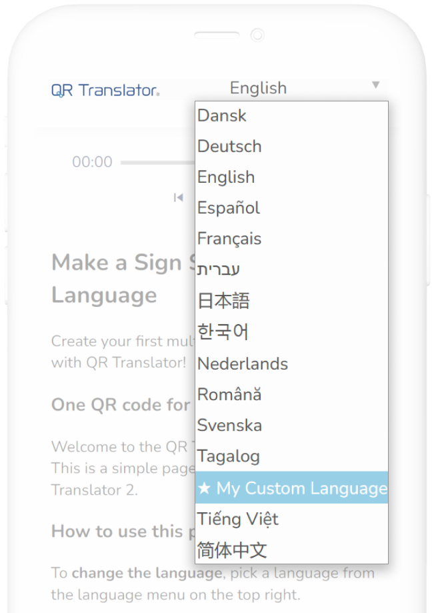This screenshot has height=613, width=434.
Task: Choose Español as the page language
Action: coord(228,207)
